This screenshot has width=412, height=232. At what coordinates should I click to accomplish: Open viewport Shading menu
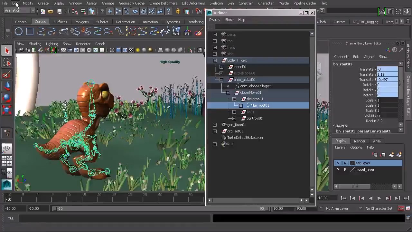point(35,44)
